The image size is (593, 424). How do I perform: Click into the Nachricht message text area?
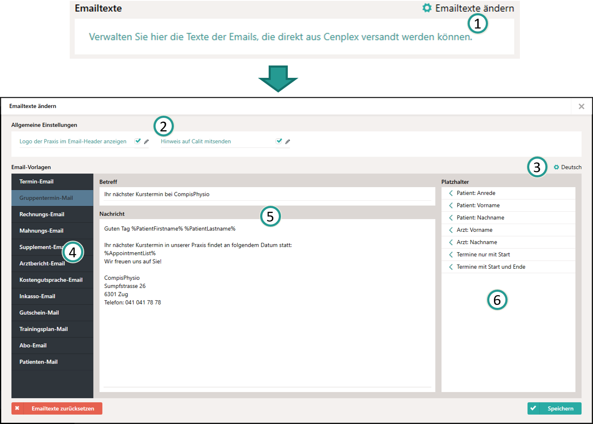(267, 305)
